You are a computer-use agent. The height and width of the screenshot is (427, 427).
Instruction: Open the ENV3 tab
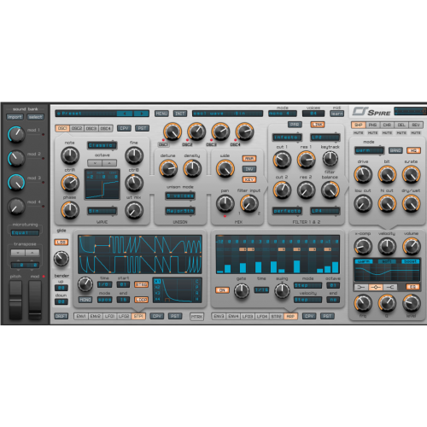[x=219, y=316]
